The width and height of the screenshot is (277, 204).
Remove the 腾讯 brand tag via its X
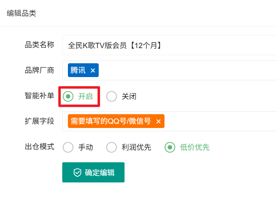tap(93, 70)
